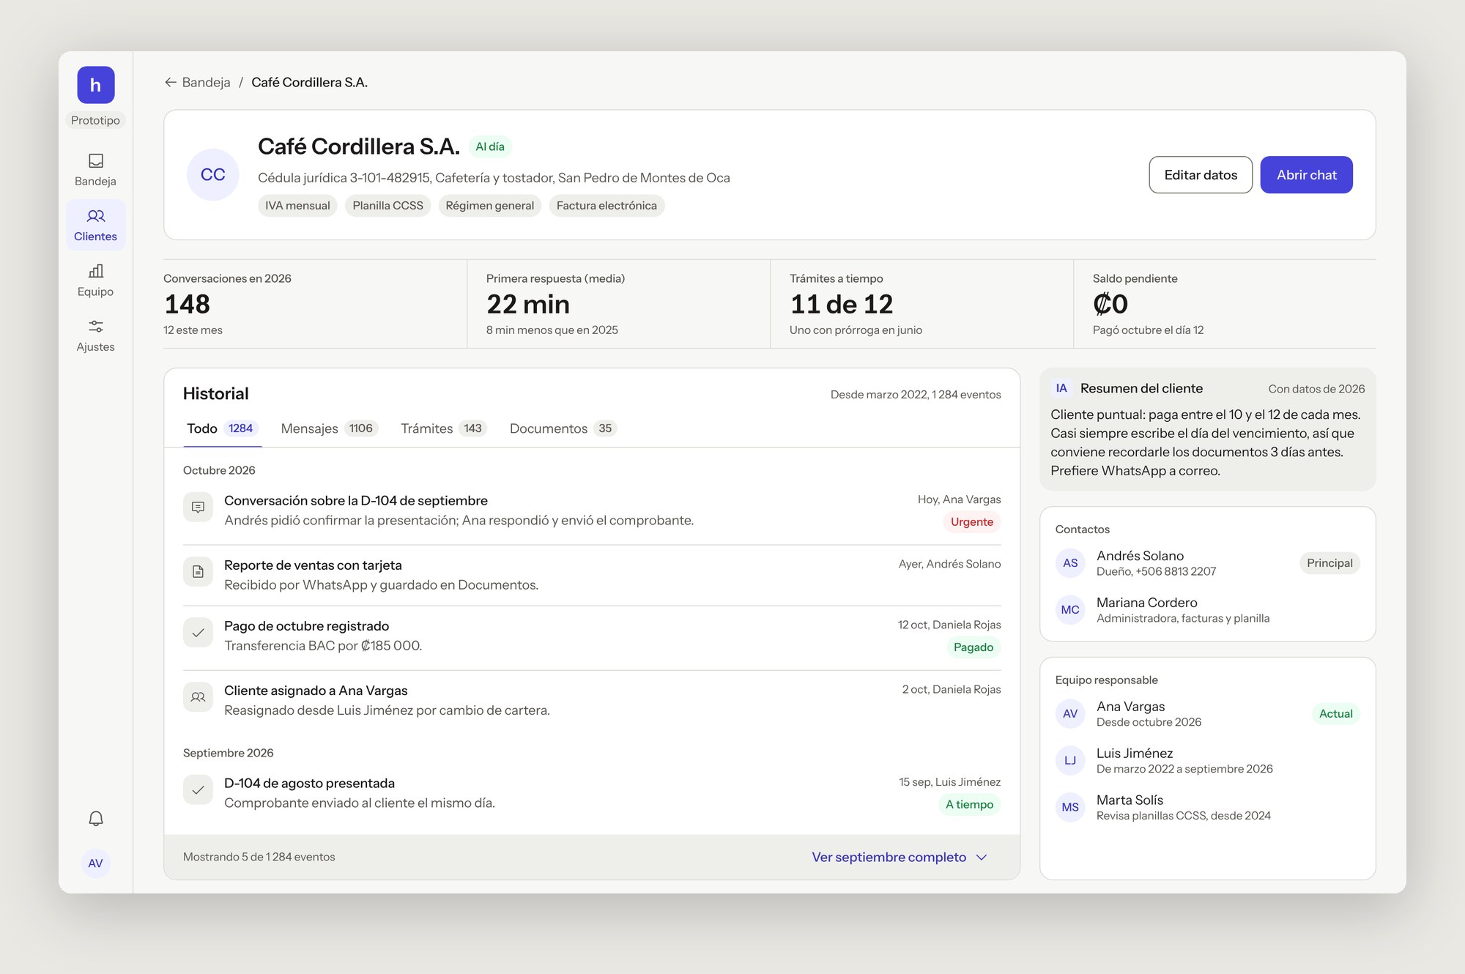Click check icon of D-104 de agosto
The width and height of the screenshot is (1465, 974).
click(x=198, y=789)
